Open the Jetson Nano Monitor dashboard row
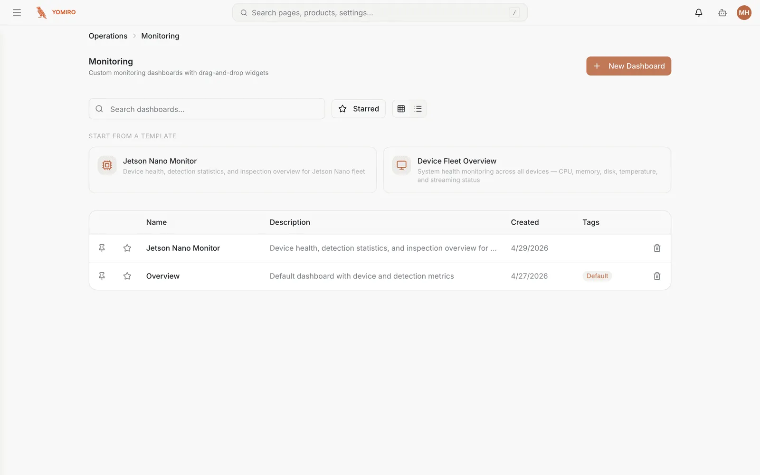This screenshot has height=475, width=760. tap(380, 248)
